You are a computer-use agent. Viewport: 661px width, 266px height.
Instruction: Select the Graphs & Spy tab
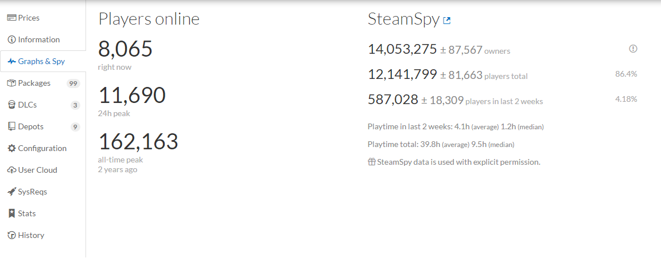point(41,61)
